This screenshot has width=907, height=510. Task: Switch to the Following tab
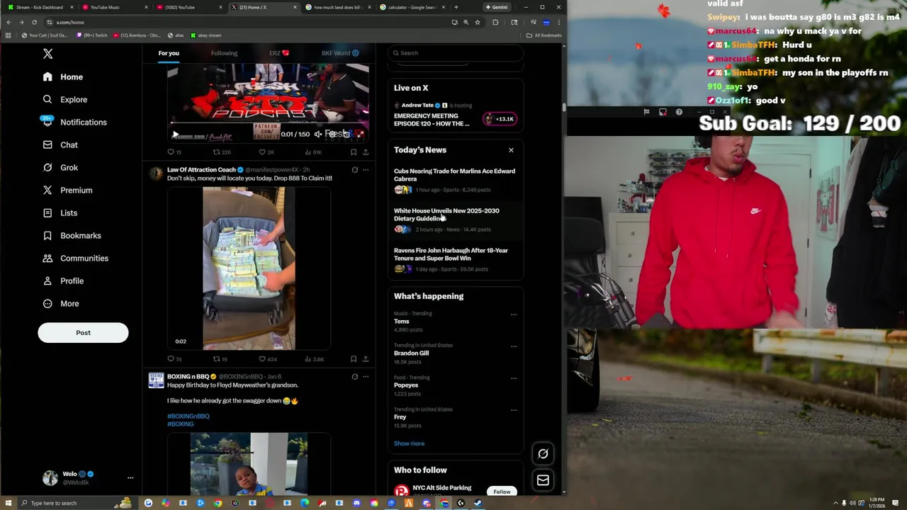pyautogui.click(x=224, y=53)
